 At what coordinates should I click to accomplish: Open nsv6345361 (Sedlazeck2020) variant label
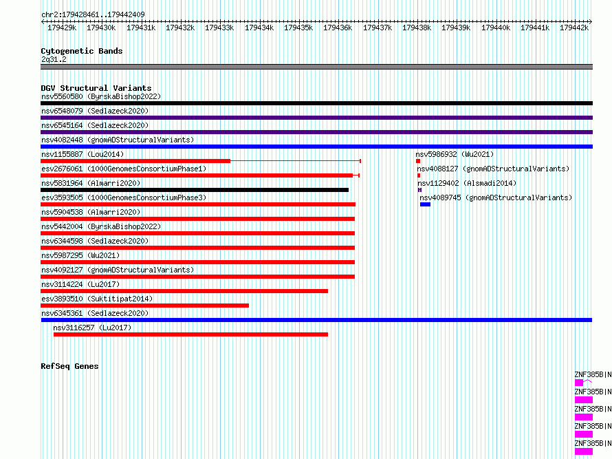point(95,313)
